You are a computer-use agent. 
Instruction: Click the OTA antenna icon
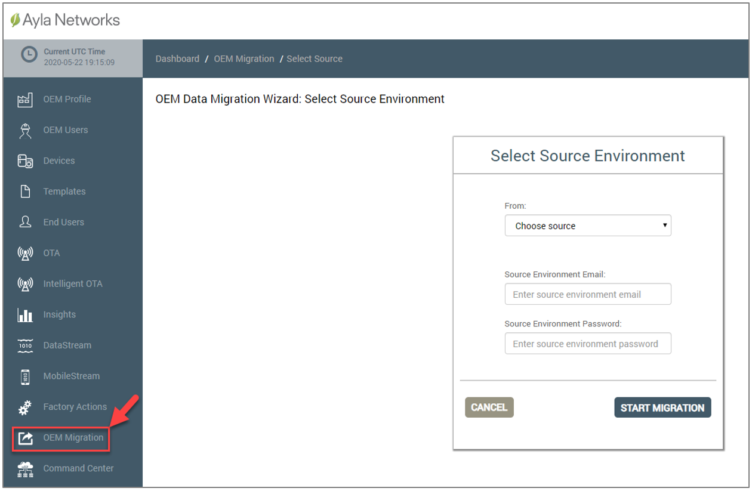[x=25, y=253]
